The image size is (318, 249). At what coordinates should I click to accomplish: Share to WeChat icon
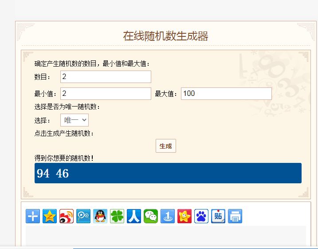point(151,216)
